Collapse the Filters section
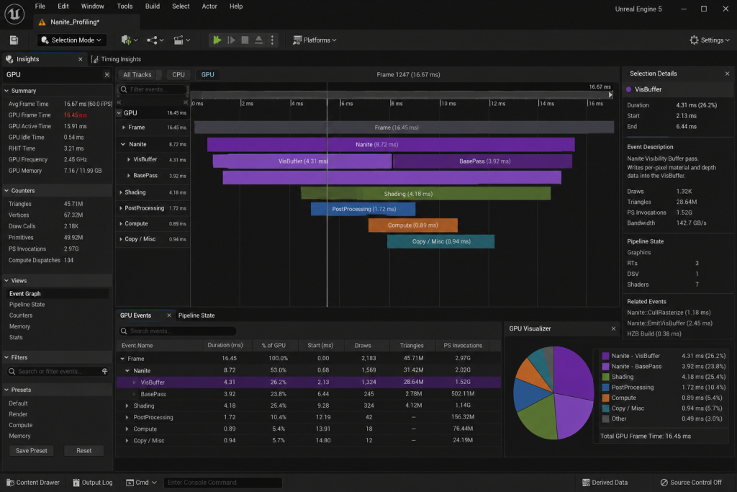Image resolution: width=737 pixels, height=492 pixels. 6,357
